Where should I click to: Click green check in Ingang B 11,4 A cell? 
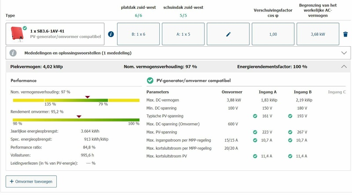click(x=290, y=156)
